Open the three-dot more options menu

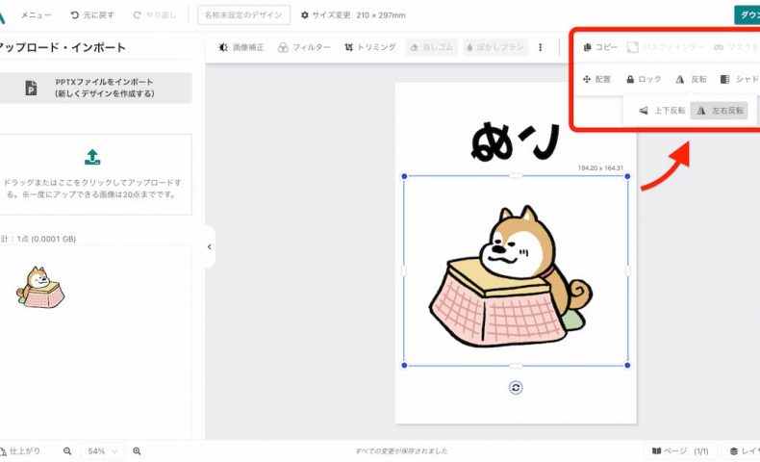tap(540, 47)
